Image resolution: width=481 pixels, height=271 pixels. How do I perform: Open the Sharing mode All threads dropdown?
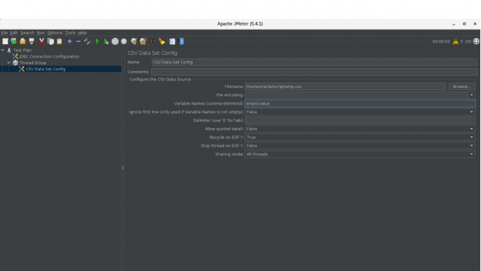click(x=360, y=154)
